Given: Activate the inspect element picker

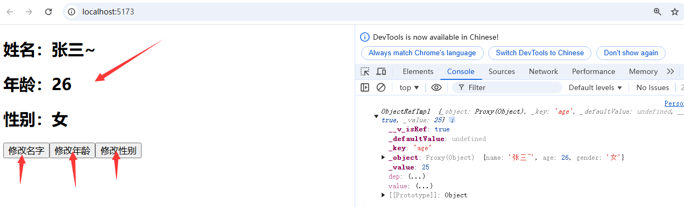Looking at the screenshot, I should (365, 71).
